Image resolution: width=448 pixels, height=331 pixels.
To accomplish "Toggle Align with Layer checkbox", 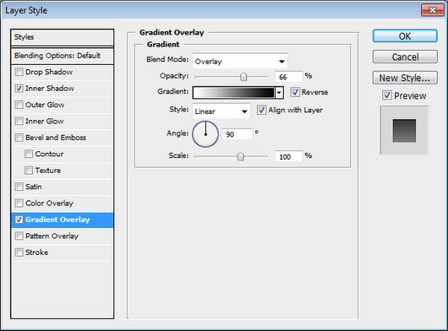I will click(x=261, y=110).
